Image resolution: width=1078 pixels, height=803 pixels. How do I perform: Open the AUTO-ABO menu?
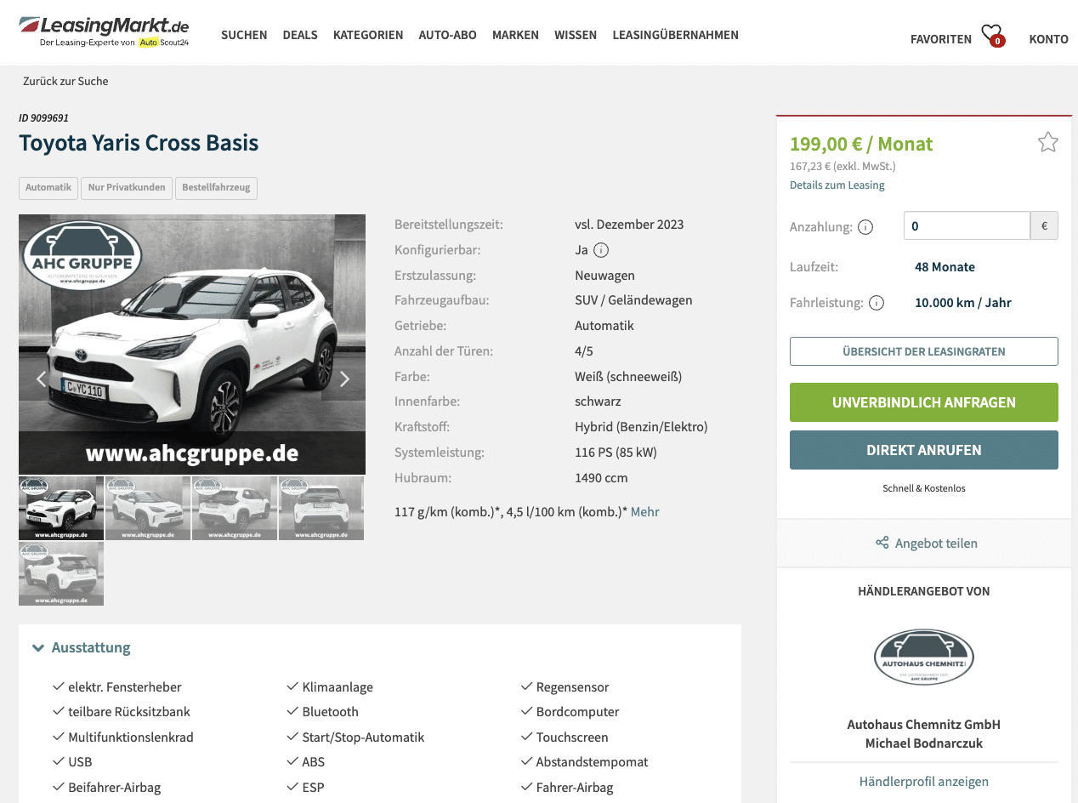(x=448, y=35)
